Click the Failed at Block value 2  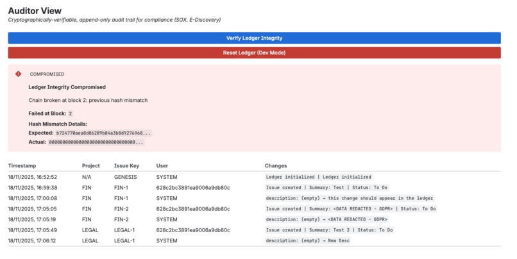click(x=70, y=113)
